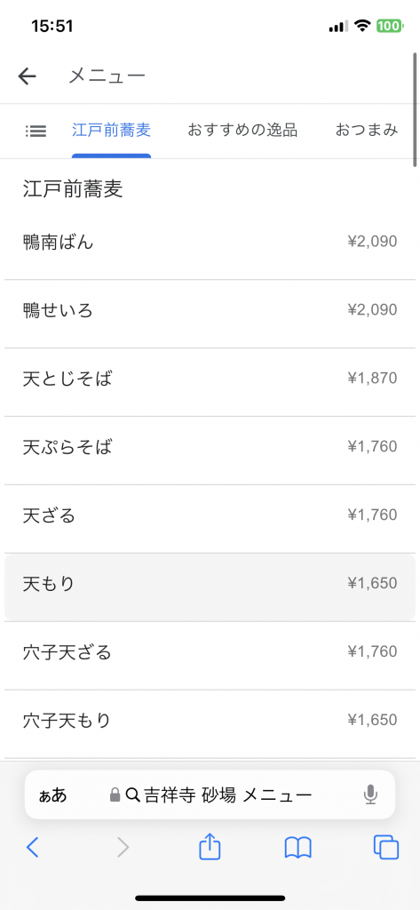Image resolution: width=420 pixels, height=910 pixels.
Task: Tap the Safari forward chevron
Action: click(123, 848)
